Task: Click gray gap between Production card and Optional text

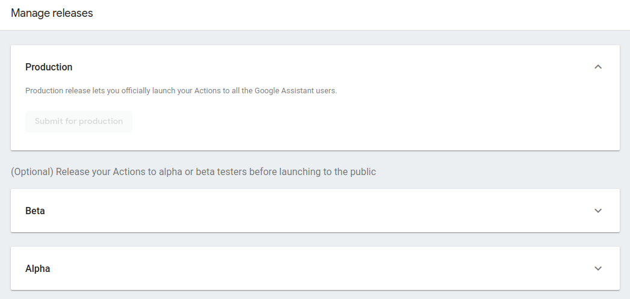Action: coord(315,156)
